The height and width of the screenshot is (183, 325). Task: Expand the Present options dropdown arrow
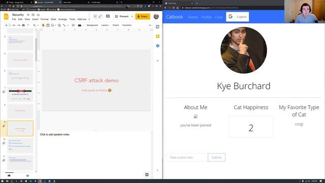tap(132, 16)
